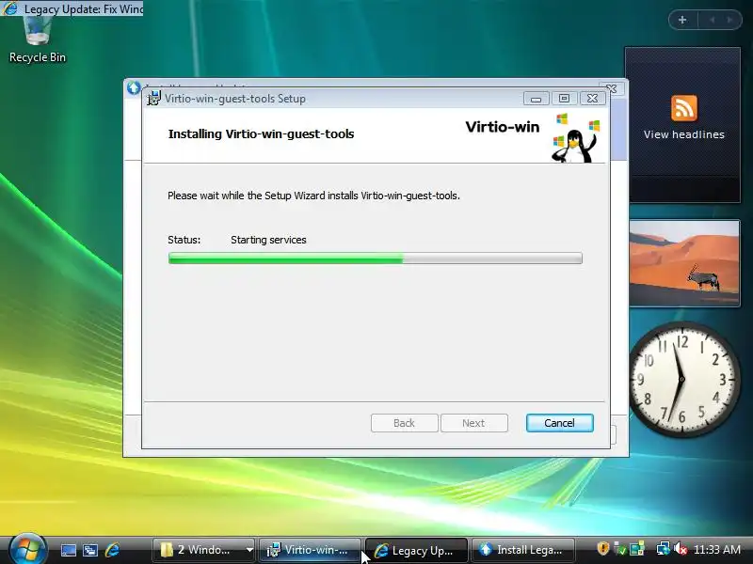753x564 pixels.
Task: Click the sidebar next gadgets arrow
Action: click(730, 20)
